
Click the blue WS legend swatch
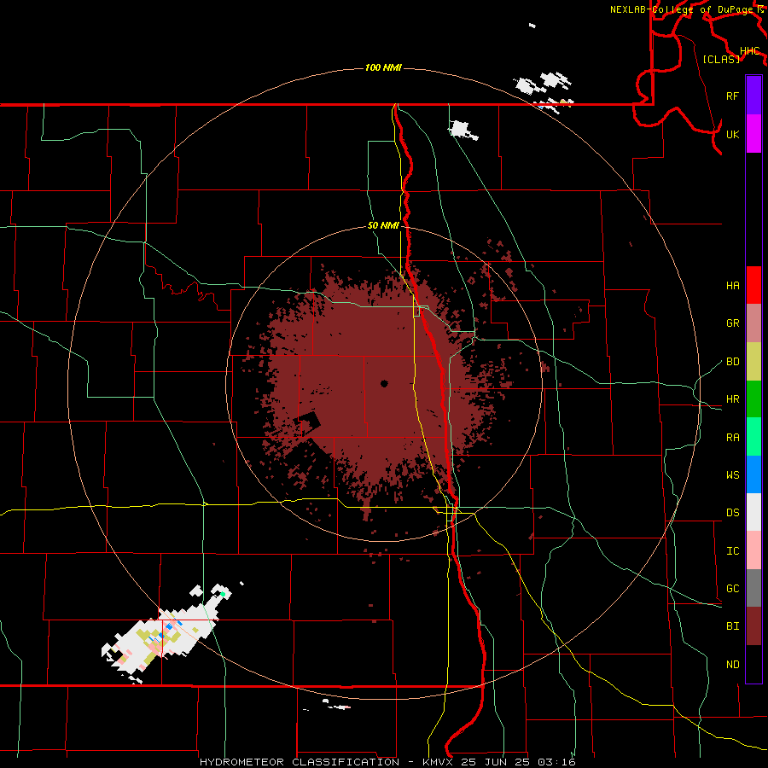pos(753,474)
